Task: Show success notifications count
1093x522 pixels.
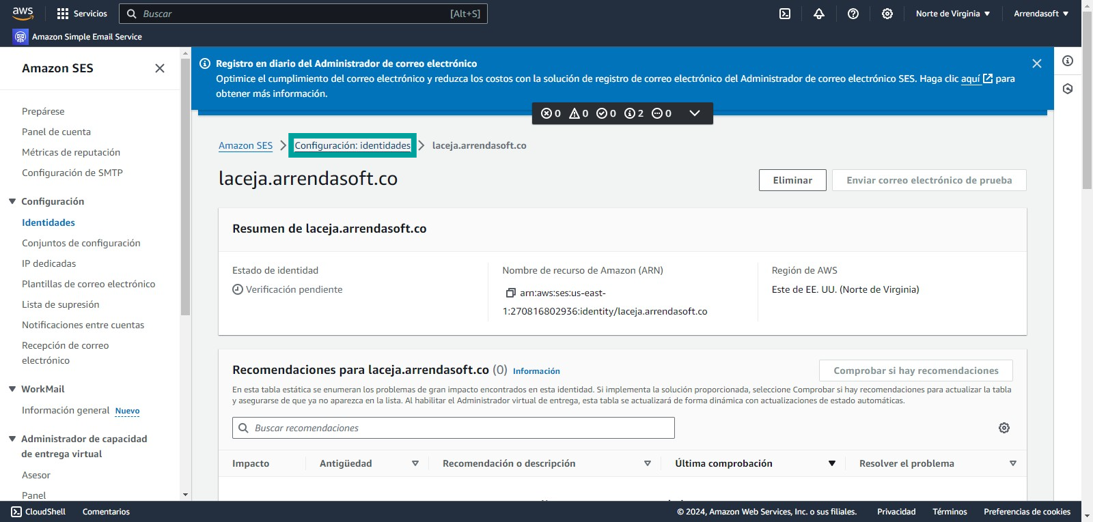Action: point(606,113)
